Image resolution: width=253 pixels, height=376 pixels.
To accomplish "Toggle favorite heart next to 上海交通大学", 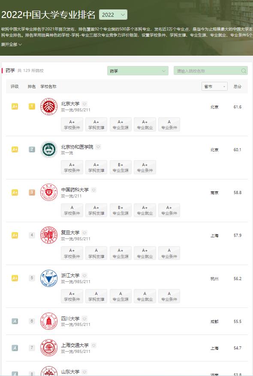I will (x=93, y=345).
